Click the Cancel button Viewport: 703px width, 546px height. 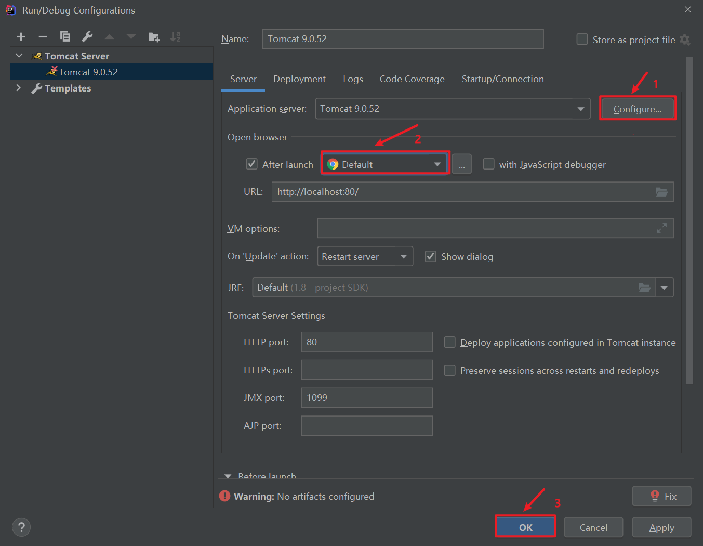tap(593, 527)
